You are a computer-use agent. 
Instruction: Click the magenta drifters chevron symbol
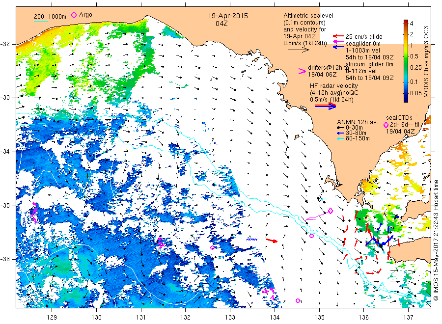302,71
